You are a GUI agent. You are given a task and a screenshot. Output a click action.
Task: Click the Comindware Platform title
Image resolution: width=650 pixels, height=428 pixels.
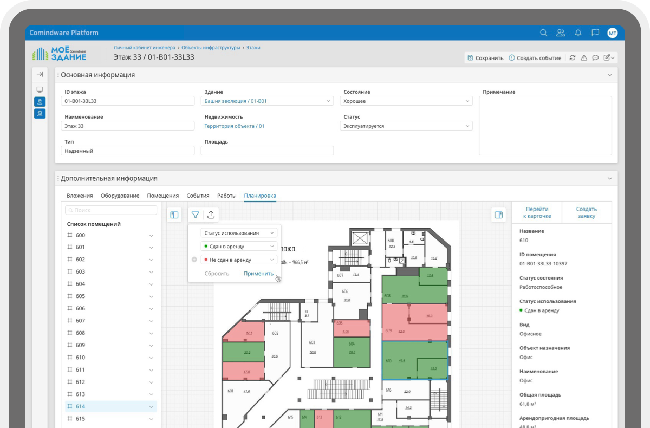[64, 33]
